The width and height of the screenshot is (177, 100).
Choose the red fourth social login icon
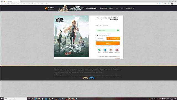[x=117, y=50]
